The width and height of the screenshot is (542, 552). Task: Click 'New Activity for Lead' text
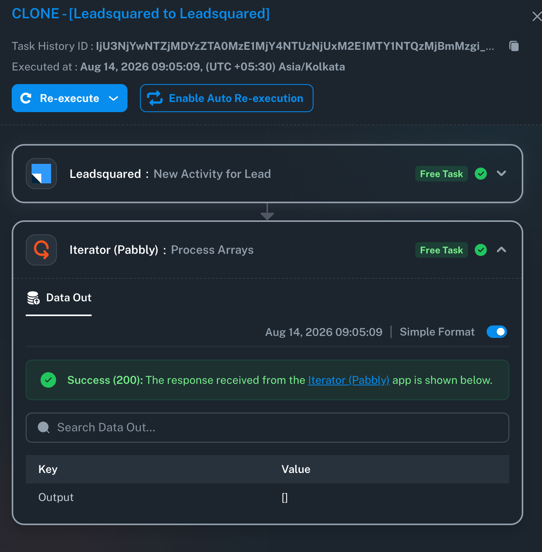(212, 174)
